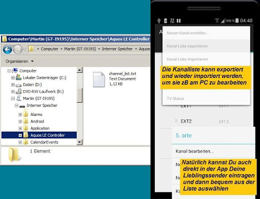Open the recent pages dropdown beside Forward arrow

pyautogui.click(x=24, y=49)
